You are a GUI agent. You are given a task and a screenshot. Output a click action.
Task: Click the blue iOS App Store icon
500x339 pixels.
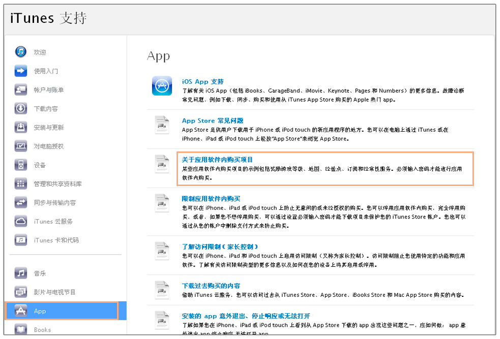coord(162,86)
